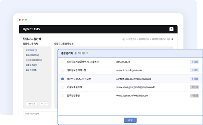Click the Hyper'D CMS logo
The height and width of the screenshot is (125, 203).
tap(31, 29)
